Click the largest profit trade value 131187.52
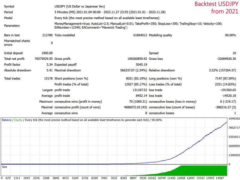240x180 pixels. (140, 90)
